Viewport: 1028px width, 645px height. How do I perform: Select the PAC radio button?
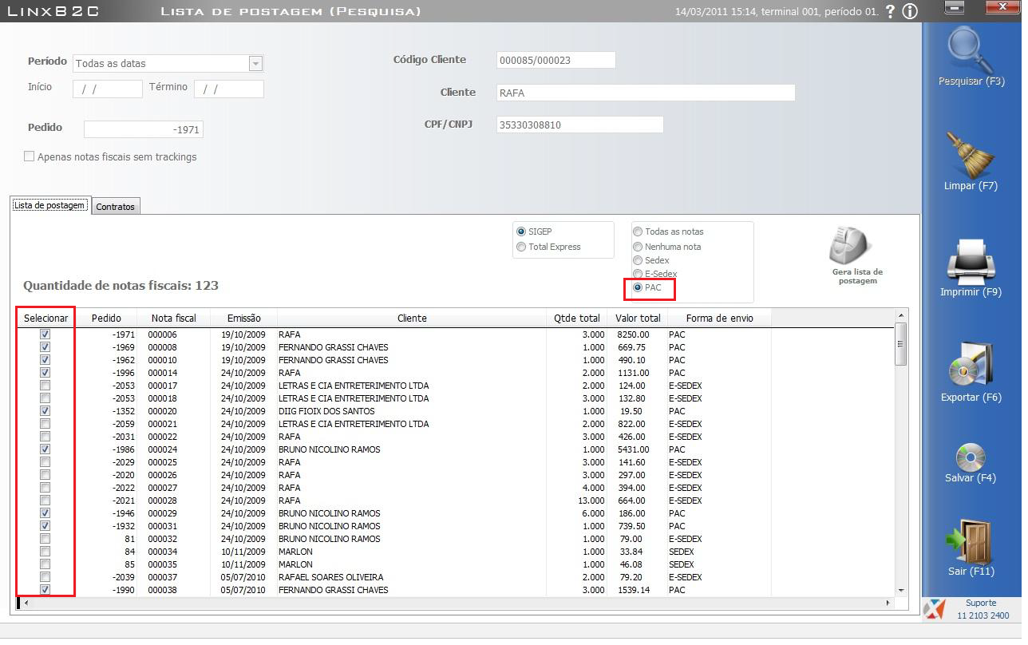click(638, 287)
